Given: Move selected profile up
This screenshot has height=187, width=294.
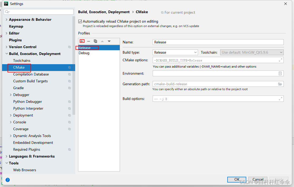Looking at the screenshot, I should pyautogui.click(x=102, y=41).
